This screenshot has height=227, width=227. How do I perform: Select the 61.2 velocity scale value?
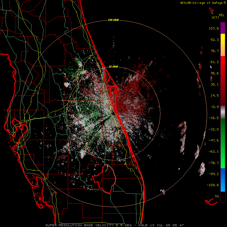215,62
